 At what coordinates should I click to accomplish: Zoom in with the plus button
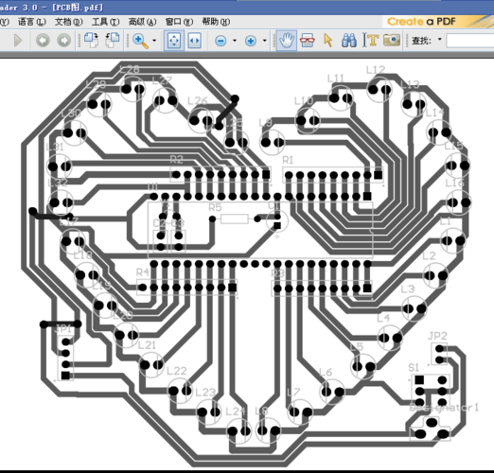click(x=251, y=41)
